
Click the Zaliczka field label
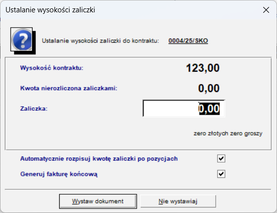tap(34, 109)
